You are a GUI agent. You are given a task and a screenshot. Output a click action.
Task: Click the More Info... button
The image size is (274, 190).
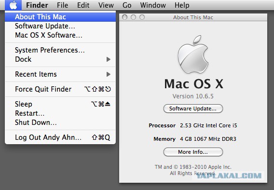tap(193, 152)
